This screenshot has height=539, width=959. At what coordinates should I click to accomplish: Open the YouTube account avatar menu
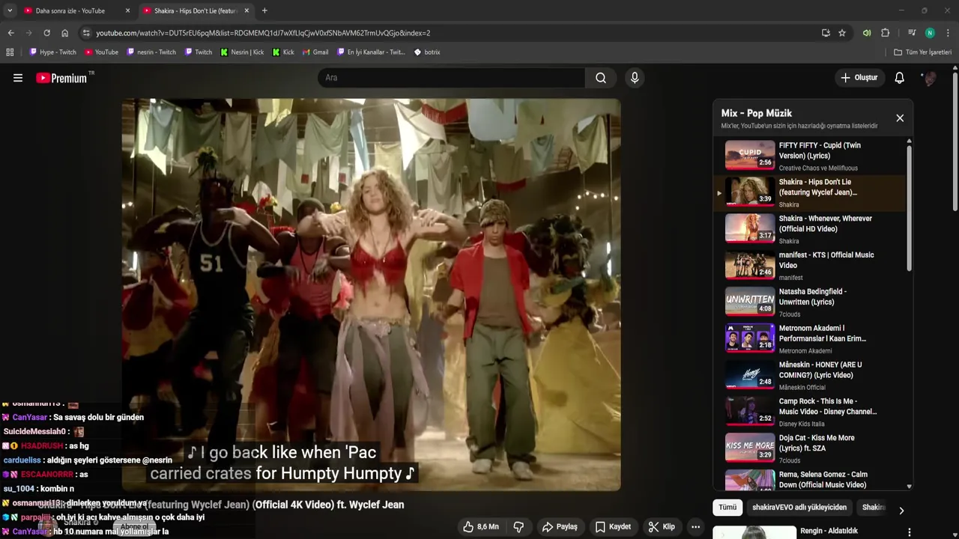(929, 78)
